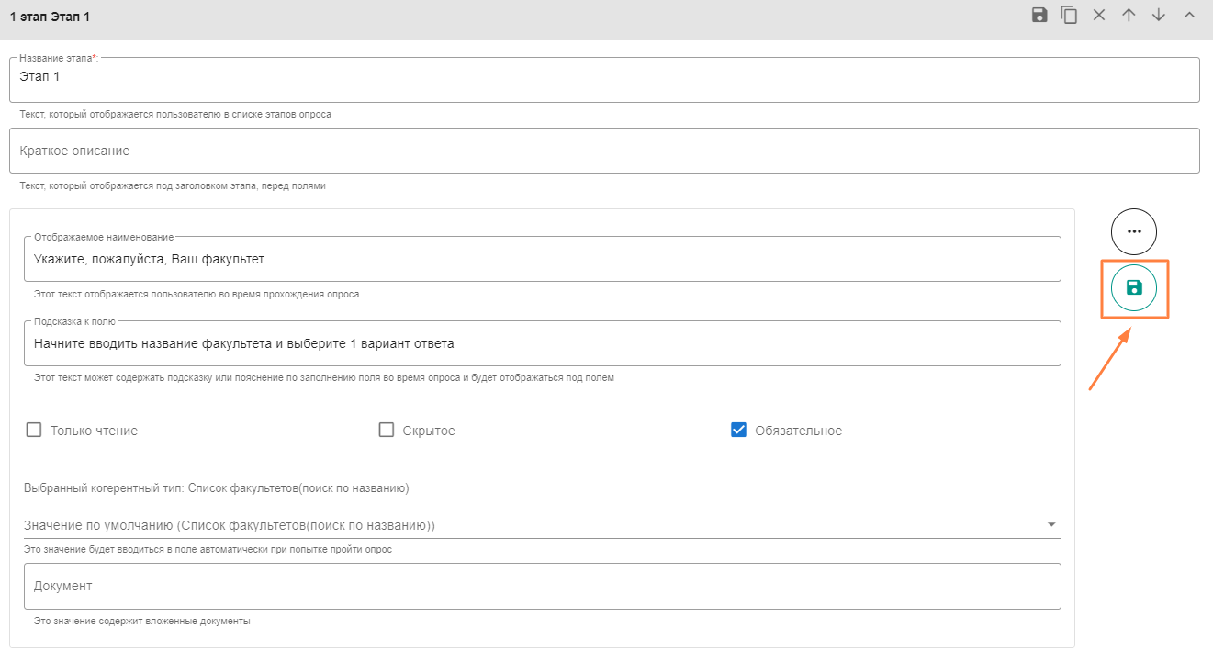Click into the 'Отображаемое наименование' field
Screen dimensions: 1213x672
click(x=542, y=260)
